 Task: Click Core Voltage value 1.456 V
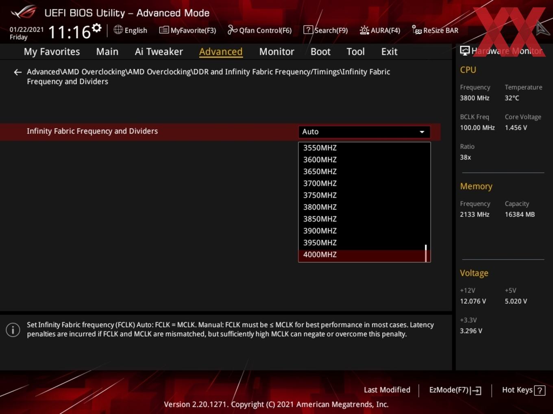point(516,127)
